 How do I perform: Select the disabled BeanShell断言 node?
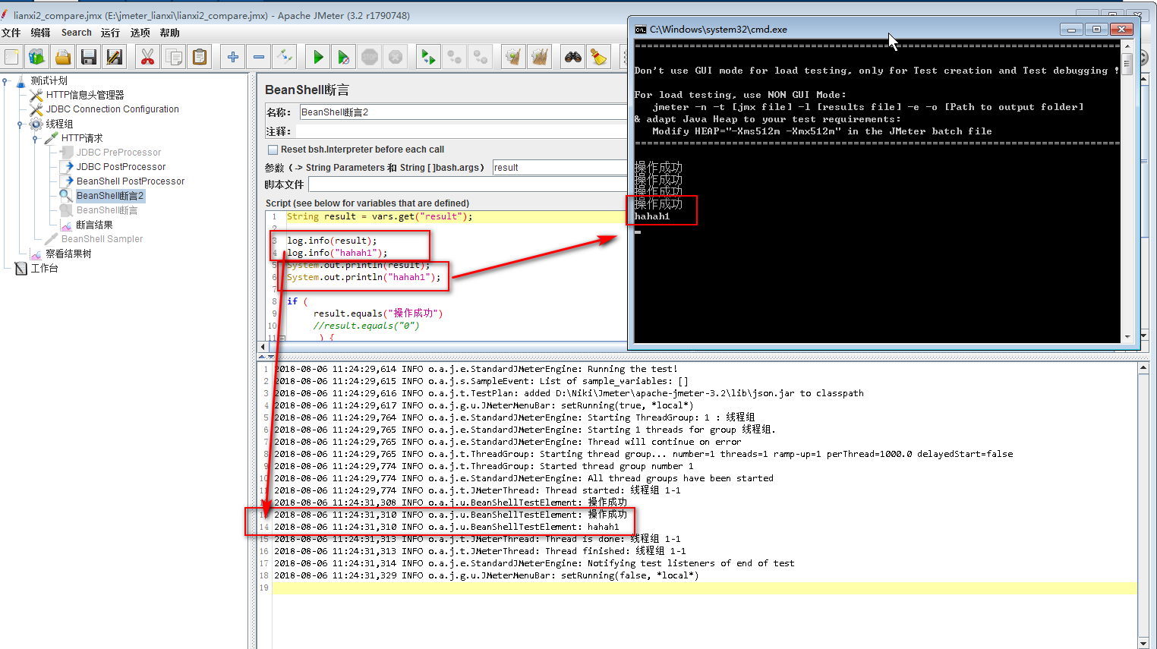[107, 210]
